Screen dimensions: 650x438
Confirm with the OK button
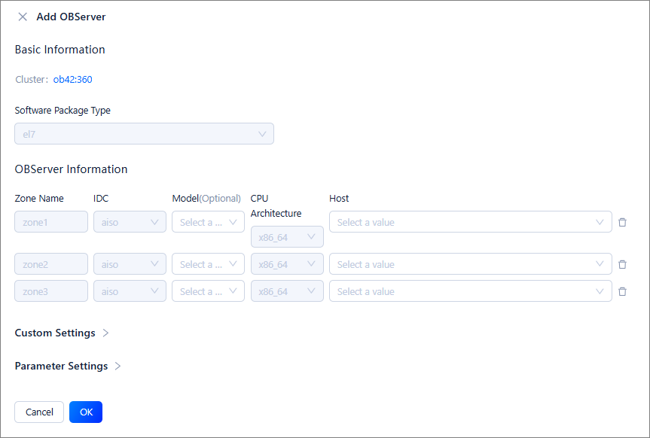86,412
